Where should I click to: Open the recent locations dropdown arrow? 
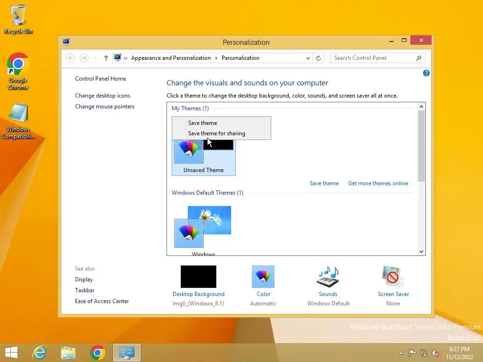[95, 58]
